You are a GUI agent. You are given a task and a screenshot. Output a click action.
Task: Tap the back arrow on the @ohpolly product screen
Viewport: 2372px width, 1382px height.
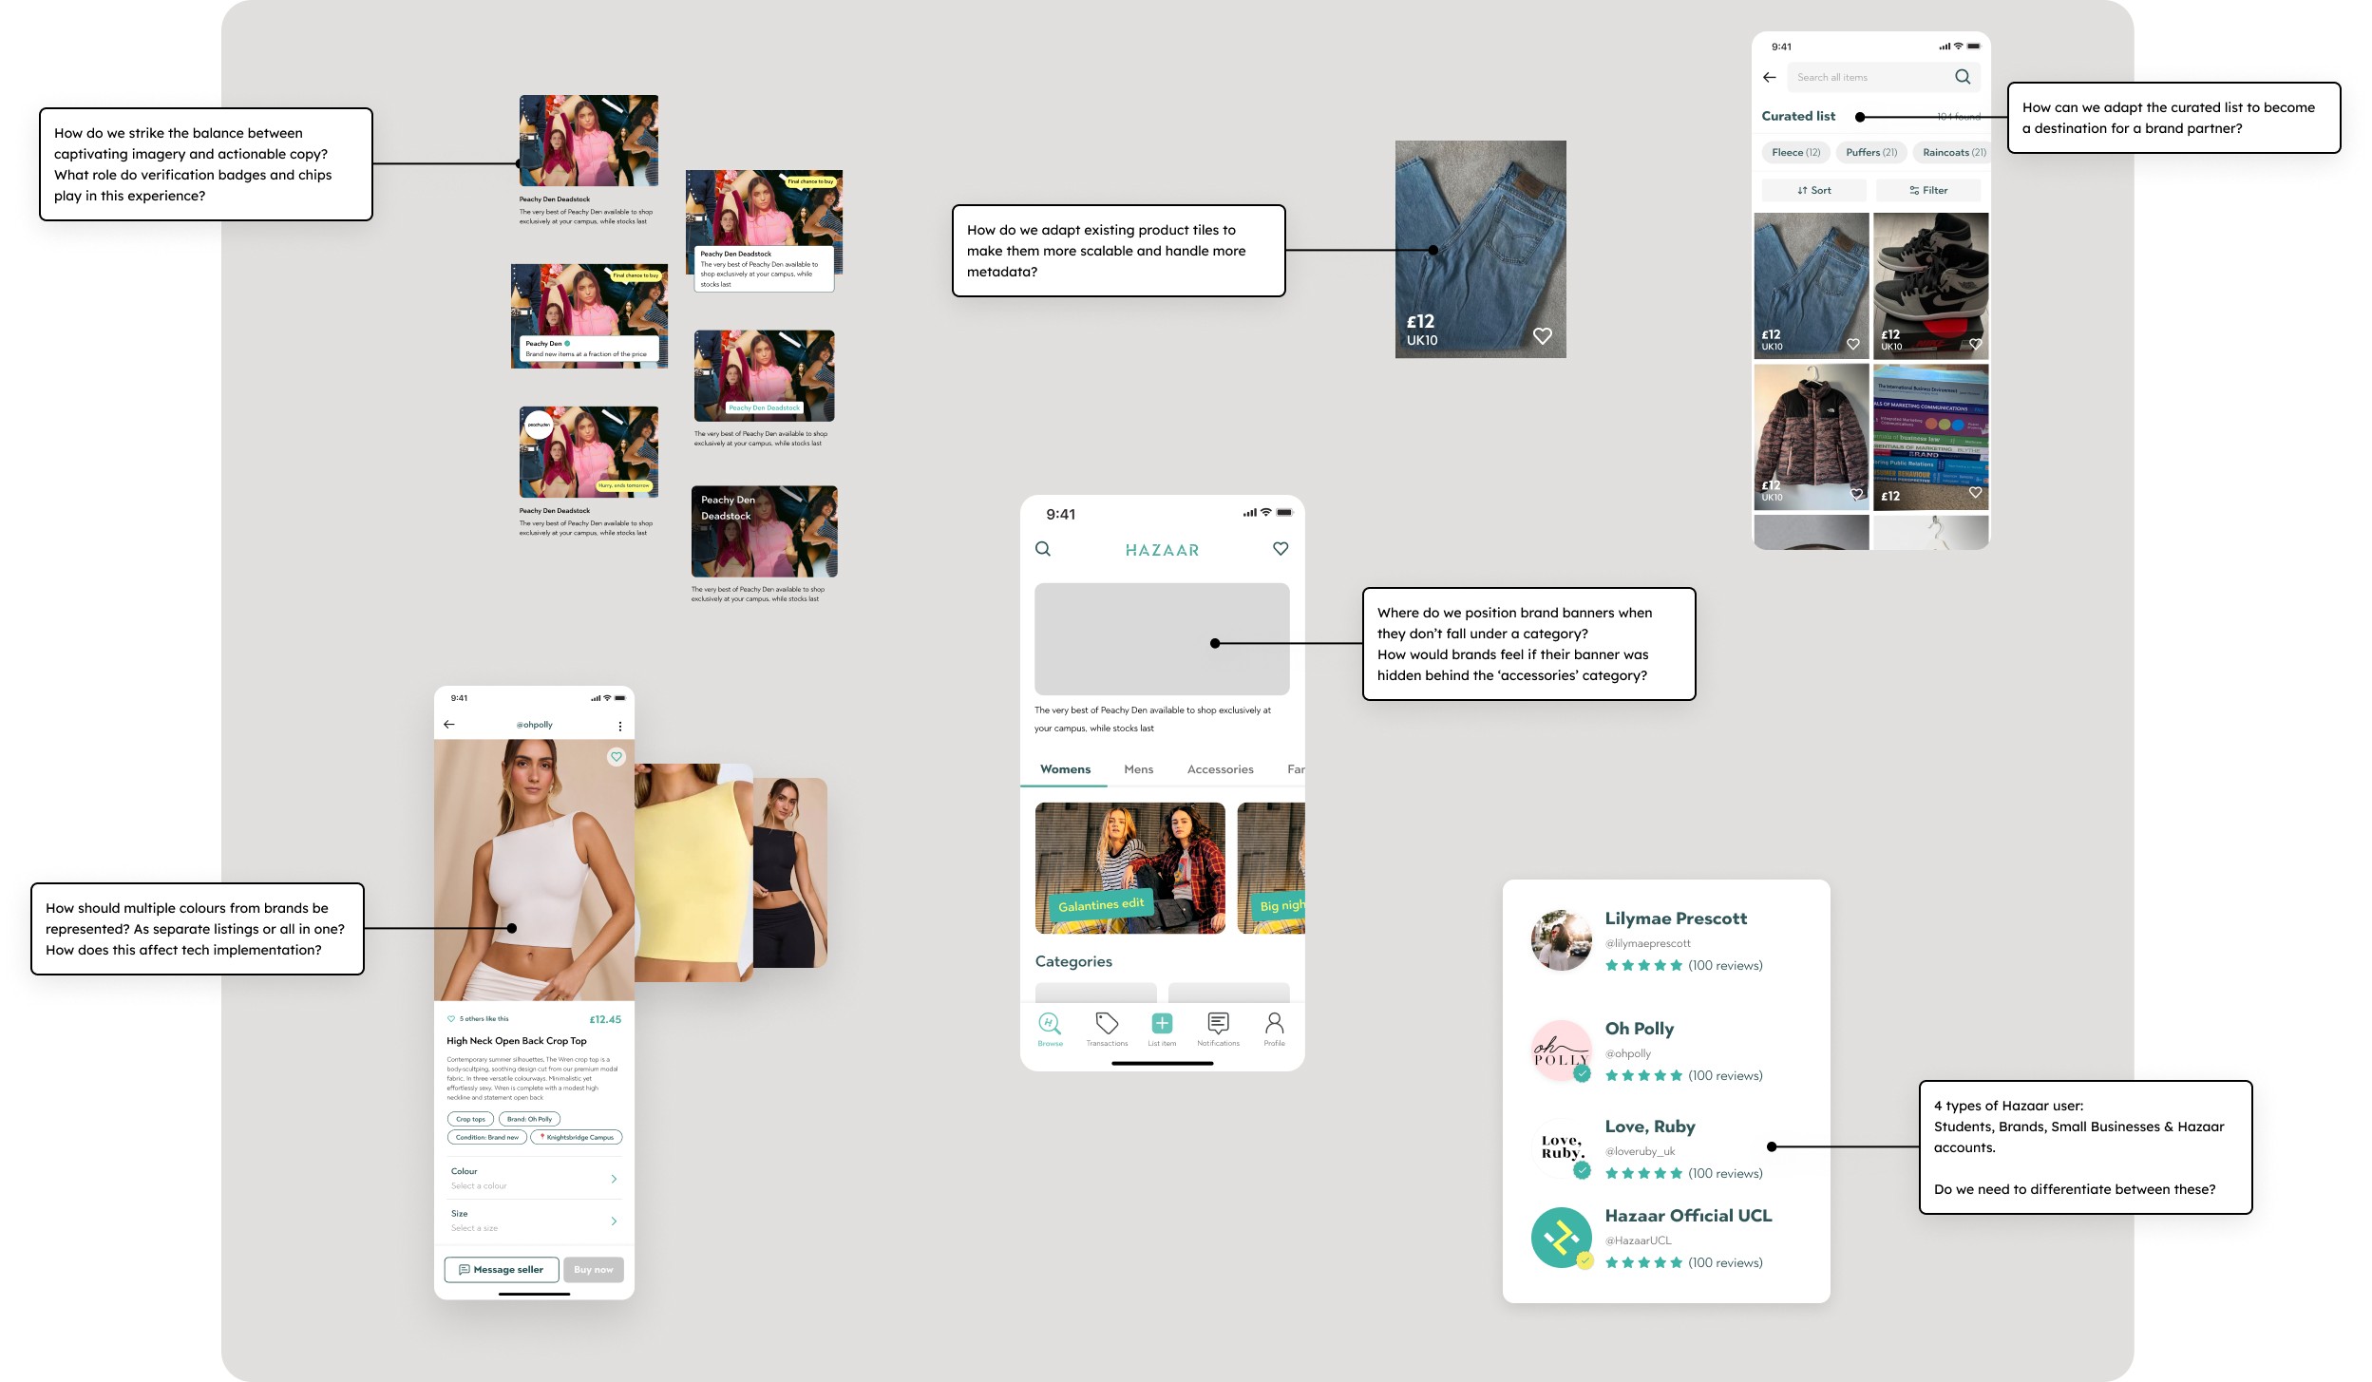click(449, 724)
